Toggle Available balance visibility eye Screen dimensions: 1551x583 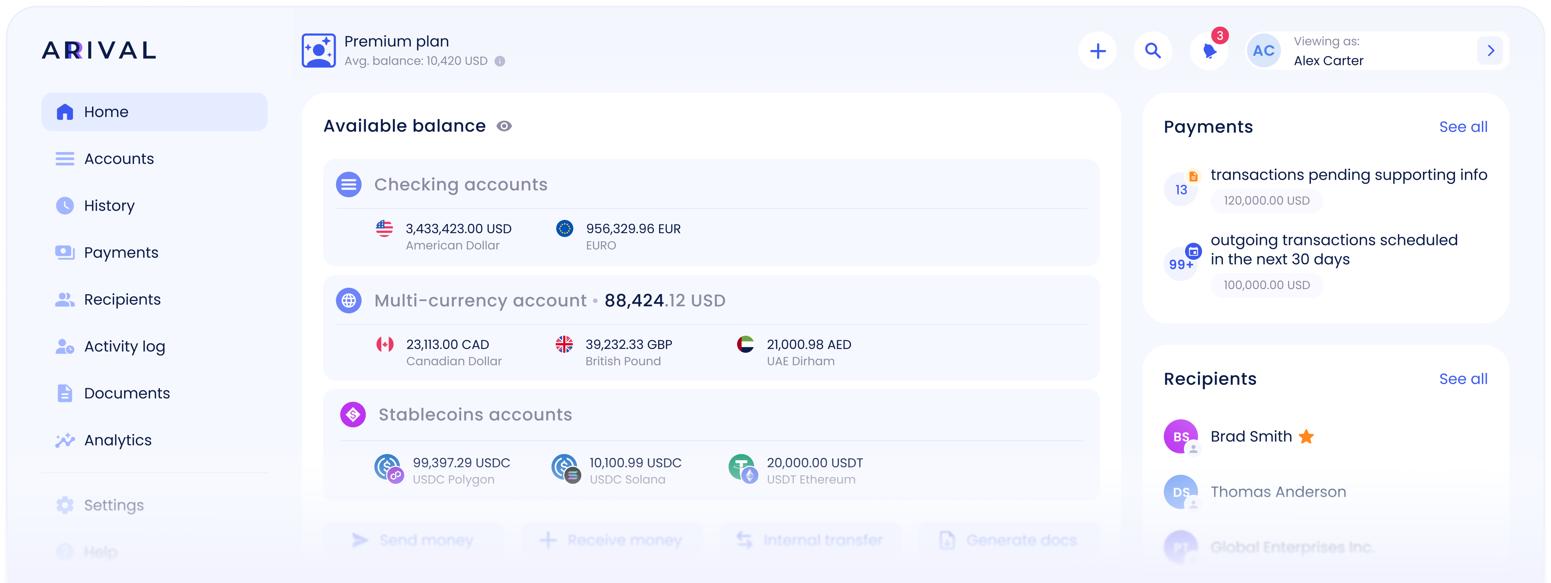click(504, 126)
